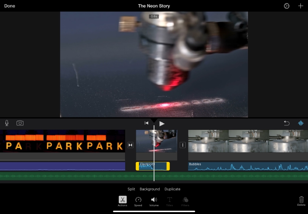This screenshot has width=308, height=214.
Task: Tap Done to exit project
Action: click(x=9, y=6)
